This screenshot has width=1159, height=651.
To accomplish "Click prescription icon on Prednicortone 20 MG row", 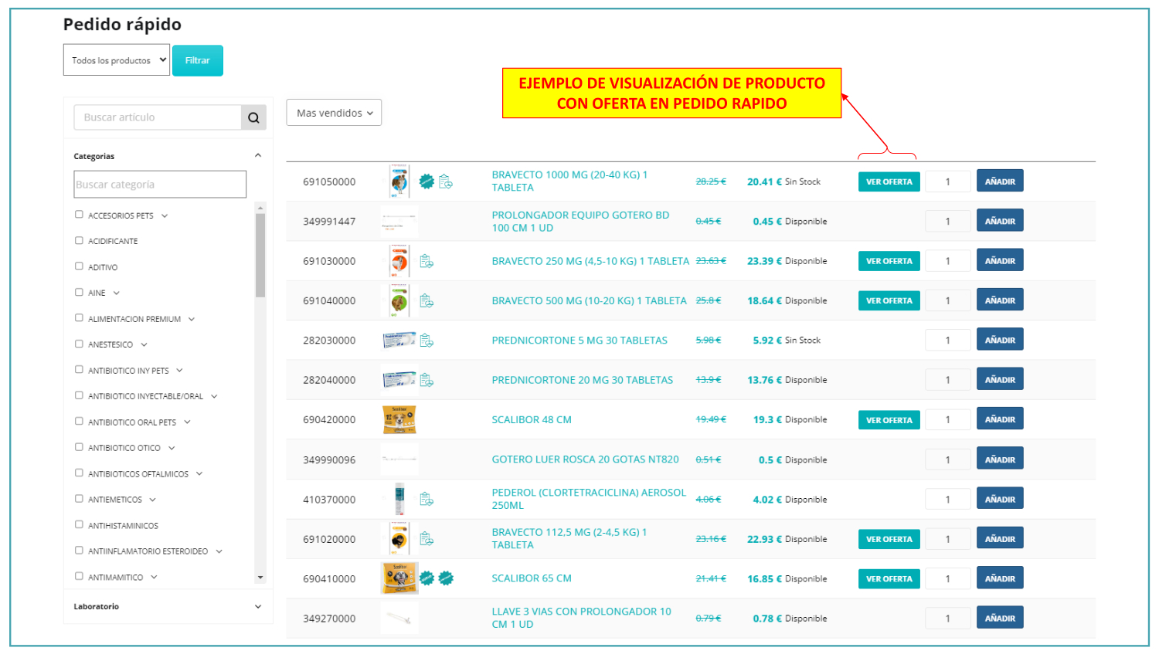I will [x=427, y=380].
